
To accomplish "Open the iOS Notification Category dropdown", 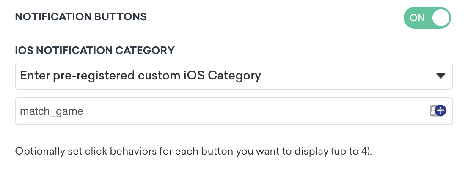I will [x=234, y=76].
